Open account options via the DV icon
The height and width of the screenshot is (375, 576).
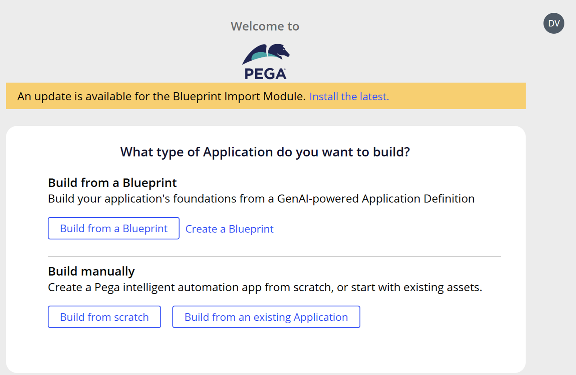pos(554,23)
